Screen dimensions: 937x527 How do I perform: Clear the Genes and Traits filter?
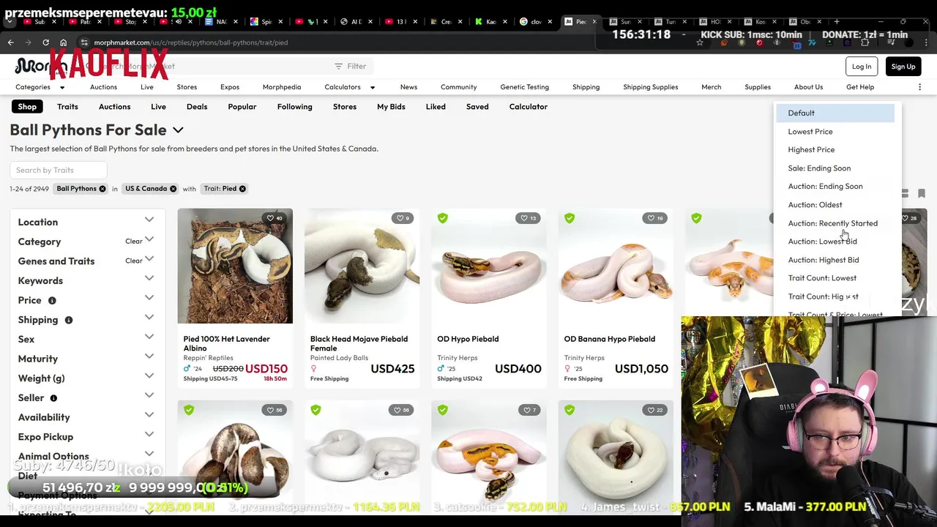point(133,261)
